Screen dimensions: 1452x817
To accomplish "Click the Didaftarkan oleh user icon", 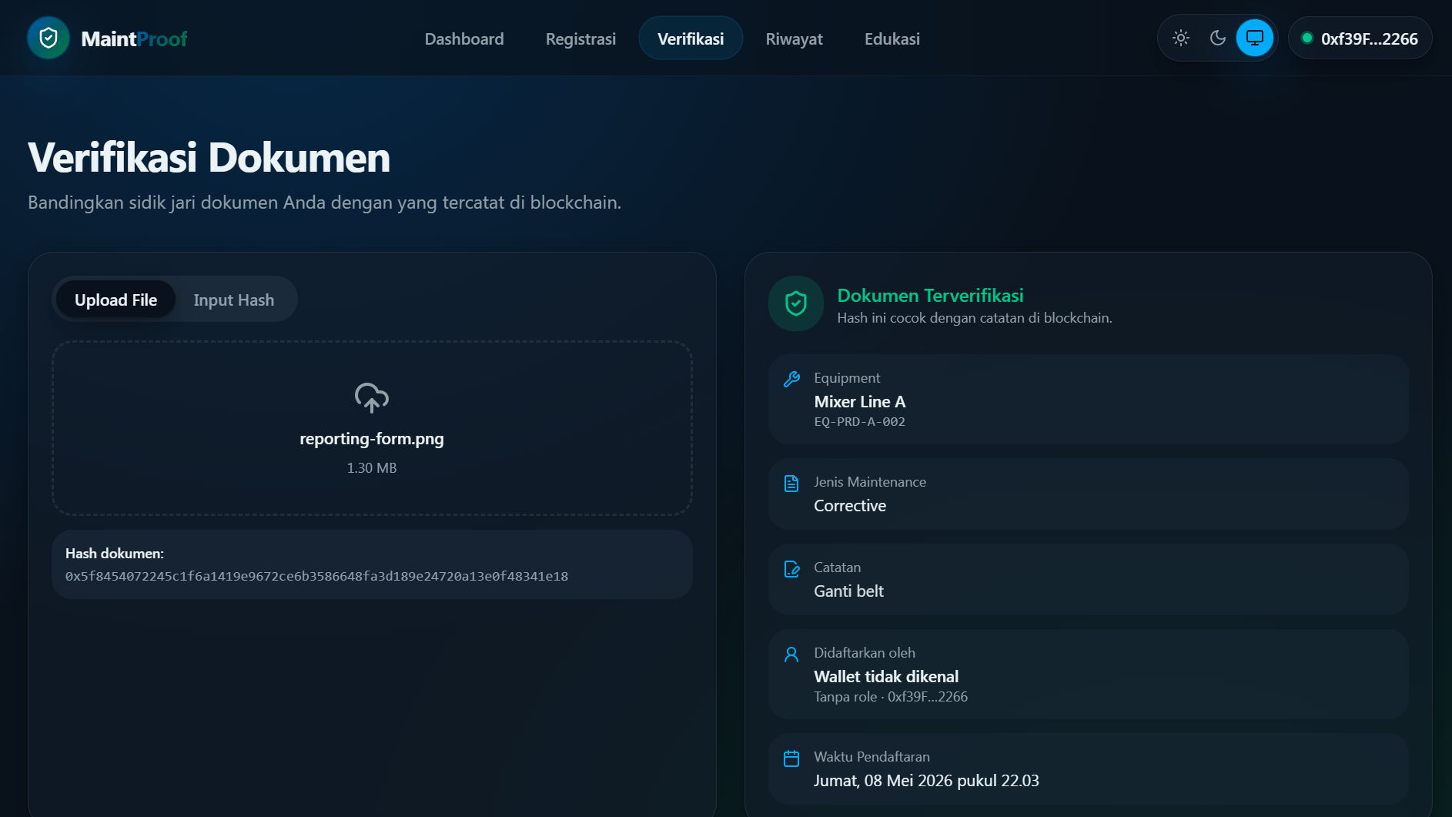I will coord(791,655).
